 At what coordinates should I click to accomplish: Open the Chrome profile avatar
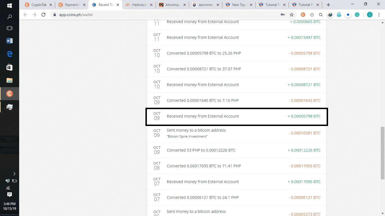(x=369, y=15)
